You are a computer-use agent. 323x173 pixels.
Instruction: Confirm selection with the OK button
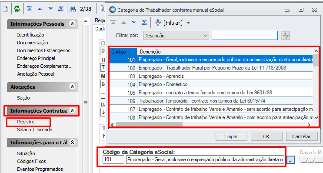[266, 136]
